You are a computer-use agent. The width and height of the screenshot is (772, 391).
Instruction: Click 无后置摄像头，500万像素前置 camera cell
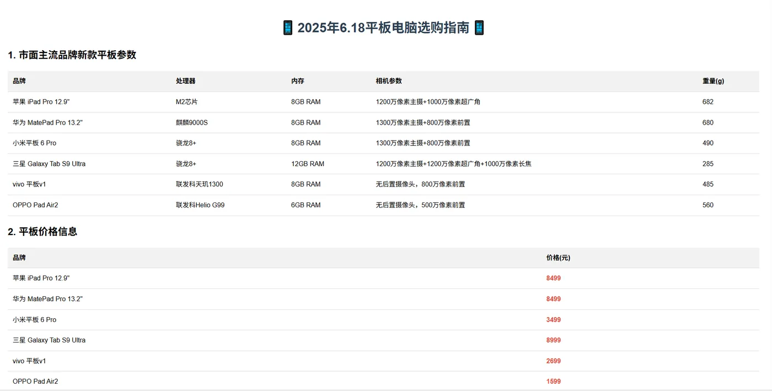pyautogui.click(x=420, y=205)
